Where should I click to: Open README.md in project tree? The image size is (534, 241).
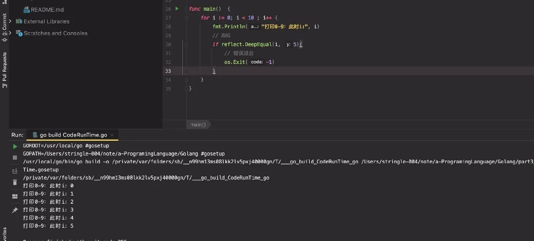tap(47, 10)
